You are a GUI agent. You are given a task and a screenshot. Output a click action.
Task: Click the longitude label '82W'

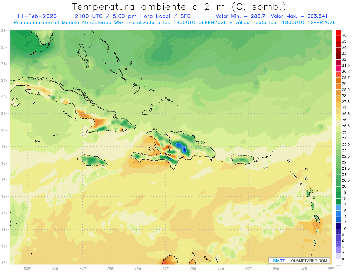(x=27, y=268)
